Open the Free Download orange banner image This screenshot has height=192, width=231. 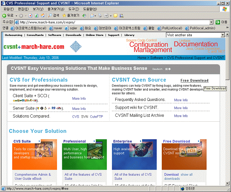(x=184, y=154)
